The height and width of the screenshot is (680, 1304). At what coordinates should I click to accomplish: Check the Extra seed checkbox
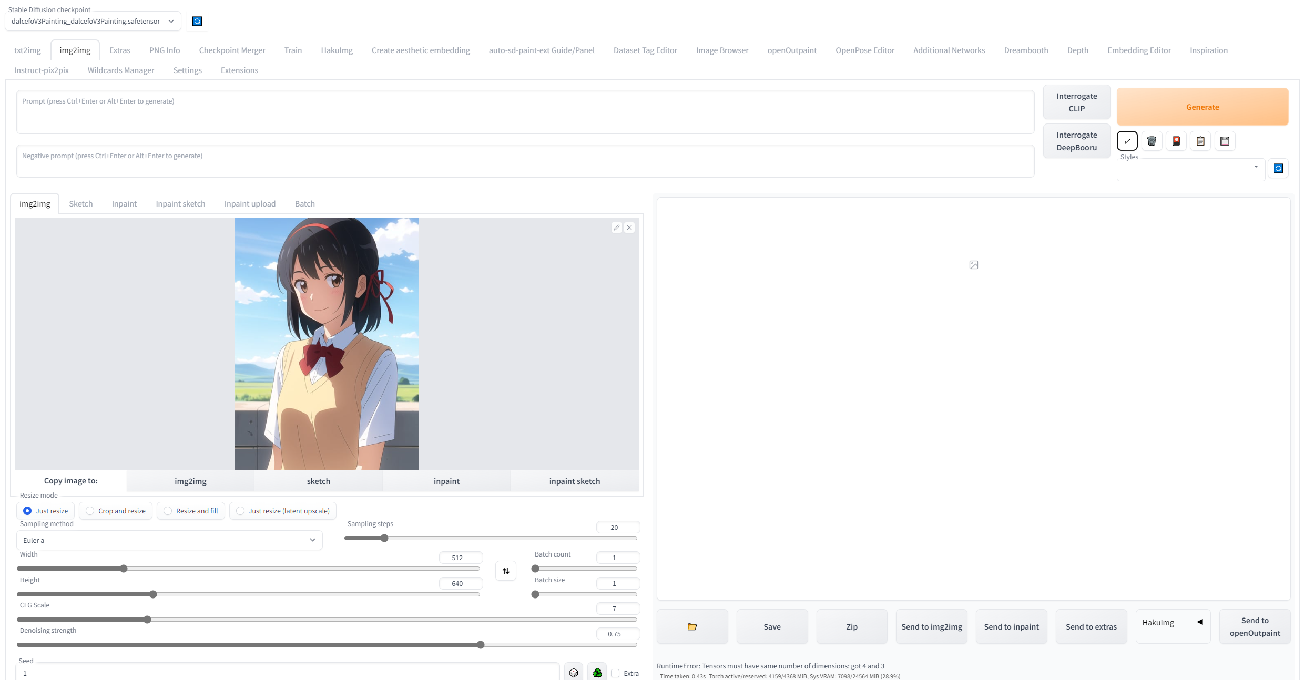tap(616, 672)
